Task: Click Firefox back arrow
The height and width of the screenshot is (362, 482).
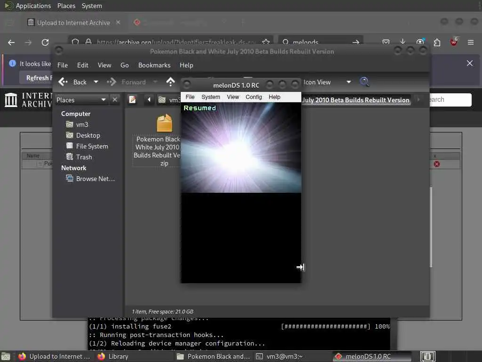Action: coord(11,42)
